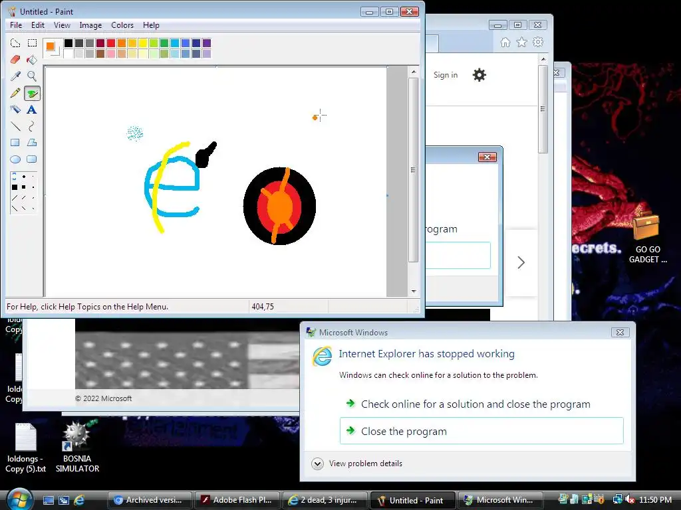The image size is (681, 510).
Task: Expand View problem details chevron
Action: [317, 464]
